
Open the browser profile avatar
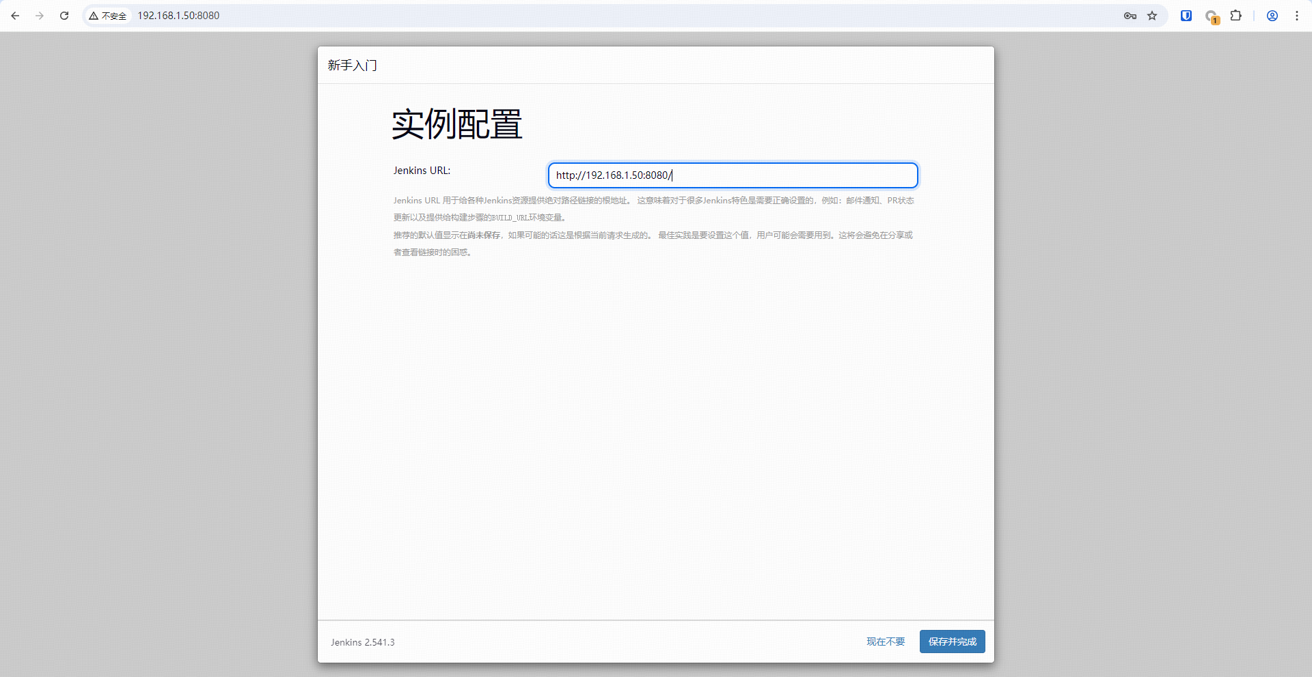pos(1272,16)
